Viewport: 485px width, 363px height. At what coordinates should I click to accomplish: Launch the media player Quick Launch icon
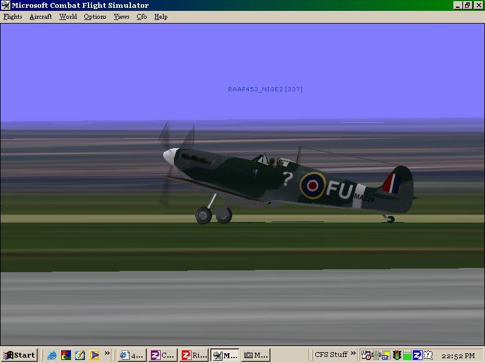pos(94,355)
